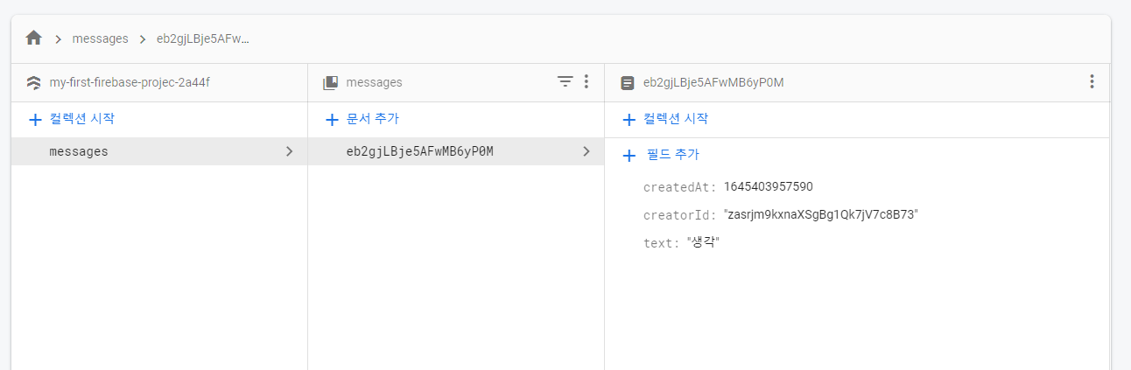
Task: Click the eb2gjLBje5AFwMB6yP0M title in document header
Action: click(713, 83)
